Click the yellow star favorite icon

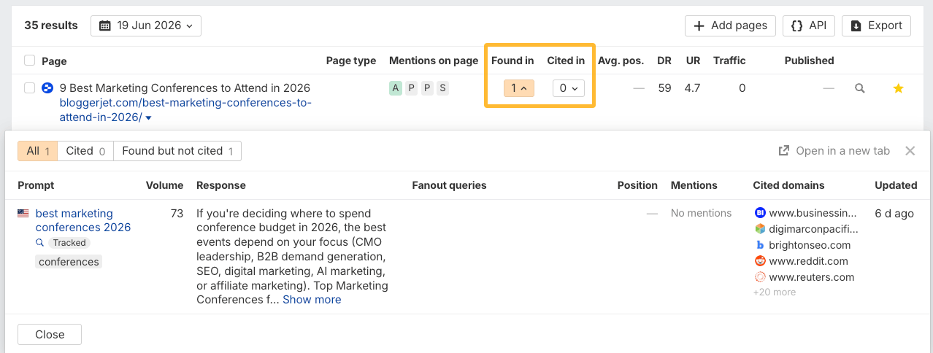pyautogui.click(x=899, y=88)
